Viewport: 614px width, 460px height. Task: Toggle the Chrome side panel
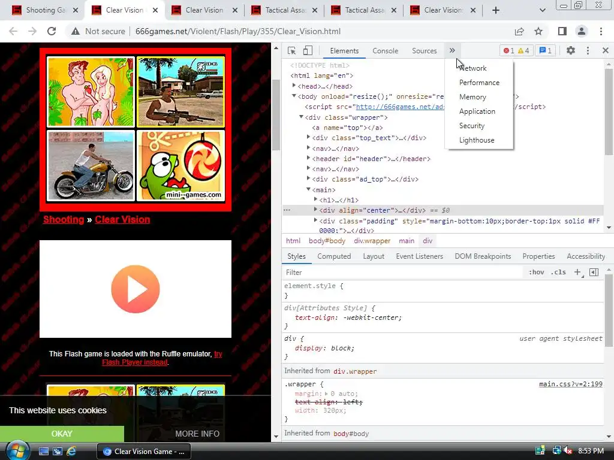coord(562,31)
